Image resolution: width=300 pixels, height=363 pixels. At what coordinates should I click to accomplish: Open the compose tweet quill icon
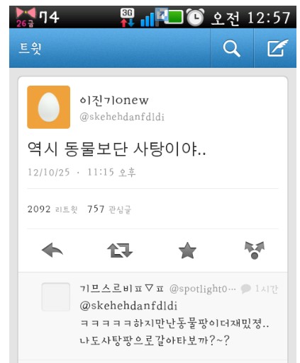click(x=278, y=48)
